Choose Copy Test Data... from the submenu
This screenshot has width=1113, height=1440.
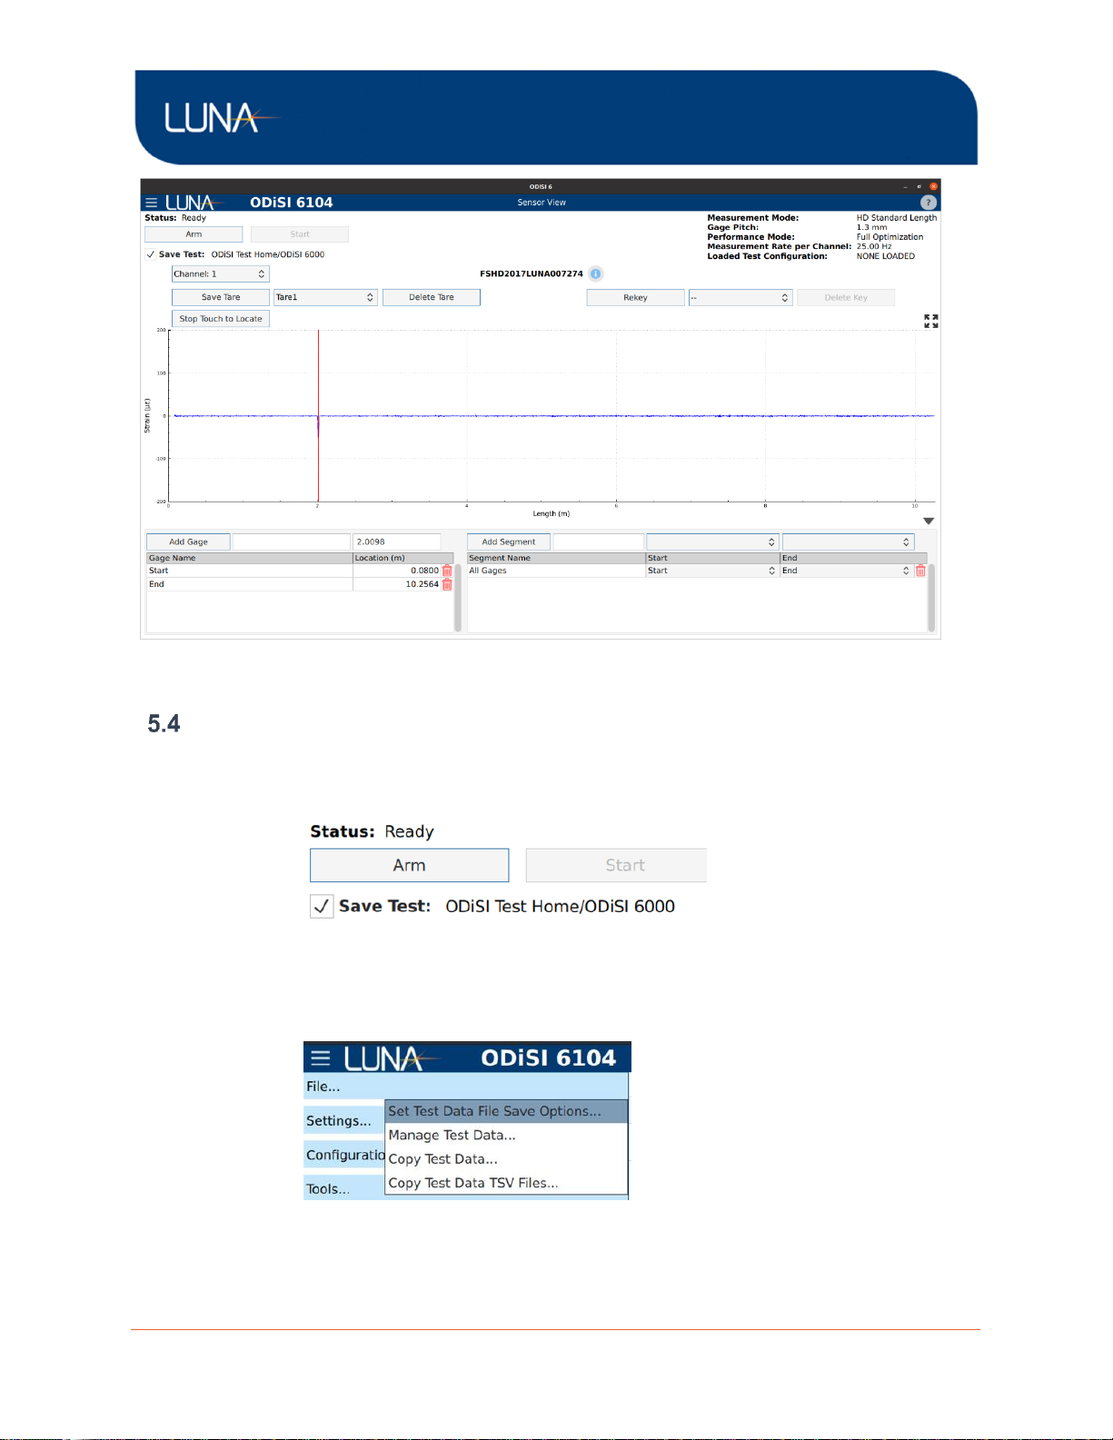(x=506, y=1159)
